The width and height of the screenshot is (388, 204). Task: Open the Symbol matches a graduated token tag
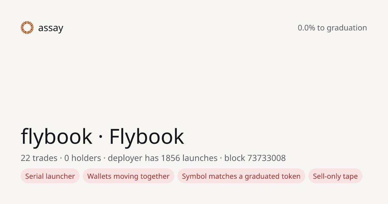point(241,176)
